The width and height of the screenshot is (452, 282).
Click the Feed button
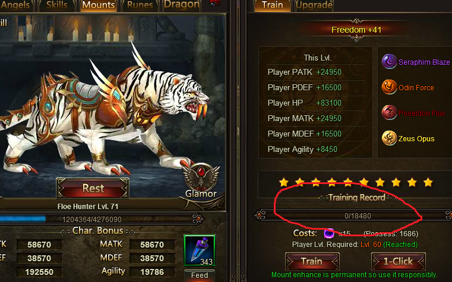click(x=200, y=275)
